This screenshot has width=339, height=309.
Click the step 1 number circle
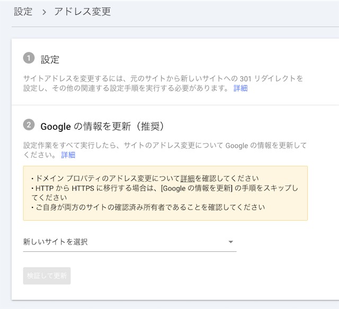[x=29, y=59]
